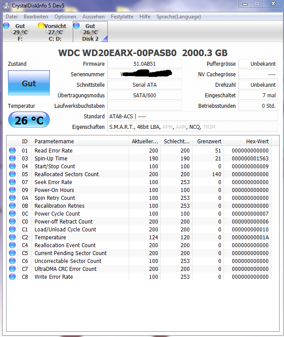Click status orb of Read Error Rate row
This screenshot has height=337, width=284.
click(x=12, y=150)
